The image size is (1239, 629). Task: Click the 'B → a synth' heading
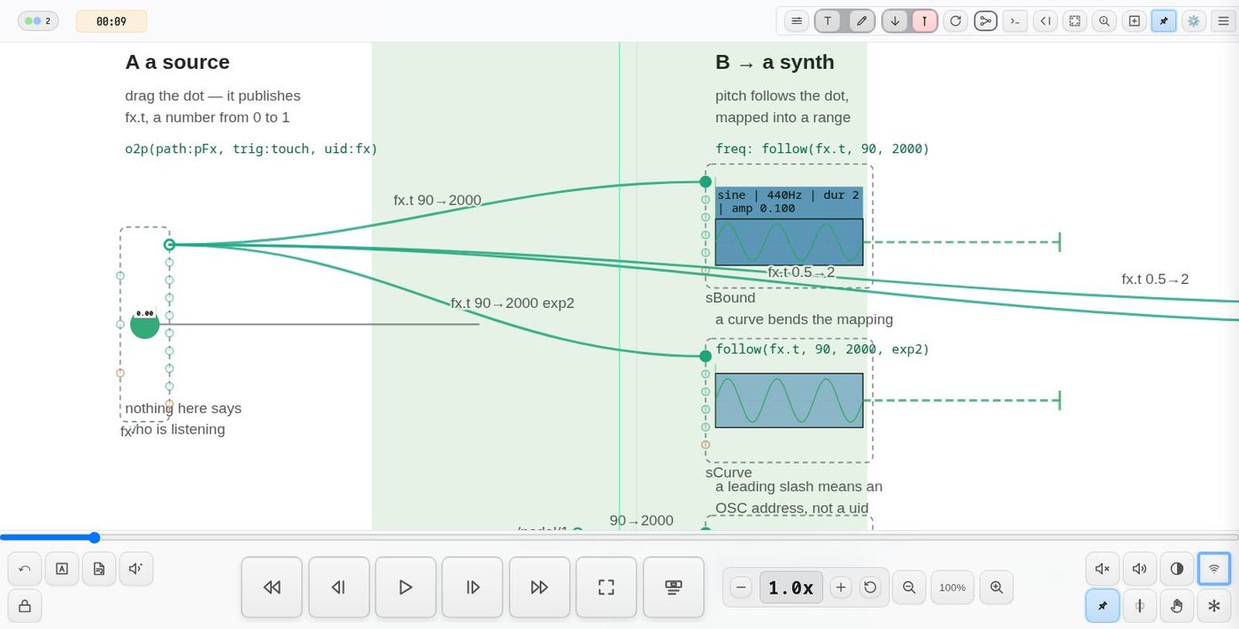[774, 62]
